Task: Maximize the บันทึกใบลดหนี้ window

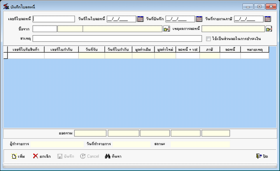Action: (x=259, y=7)
